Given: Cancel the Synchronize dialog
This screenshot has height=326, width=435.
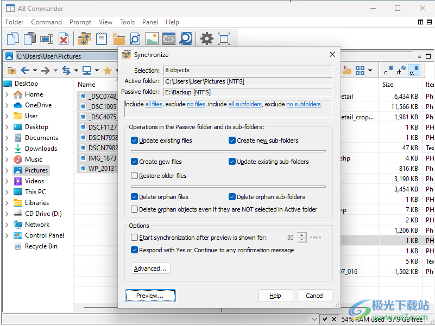Looking at the screenshot, I should click(x=314, y=296).
